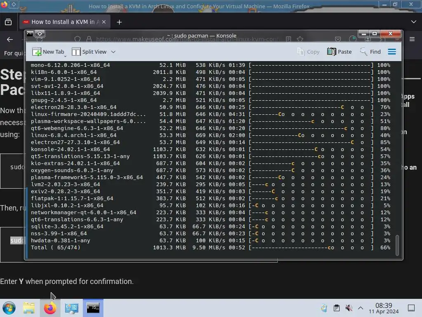Image resolution: width=422 pixels, height=317 pixels.
Task: Go back in Firefox
Action: click(10, 40)
